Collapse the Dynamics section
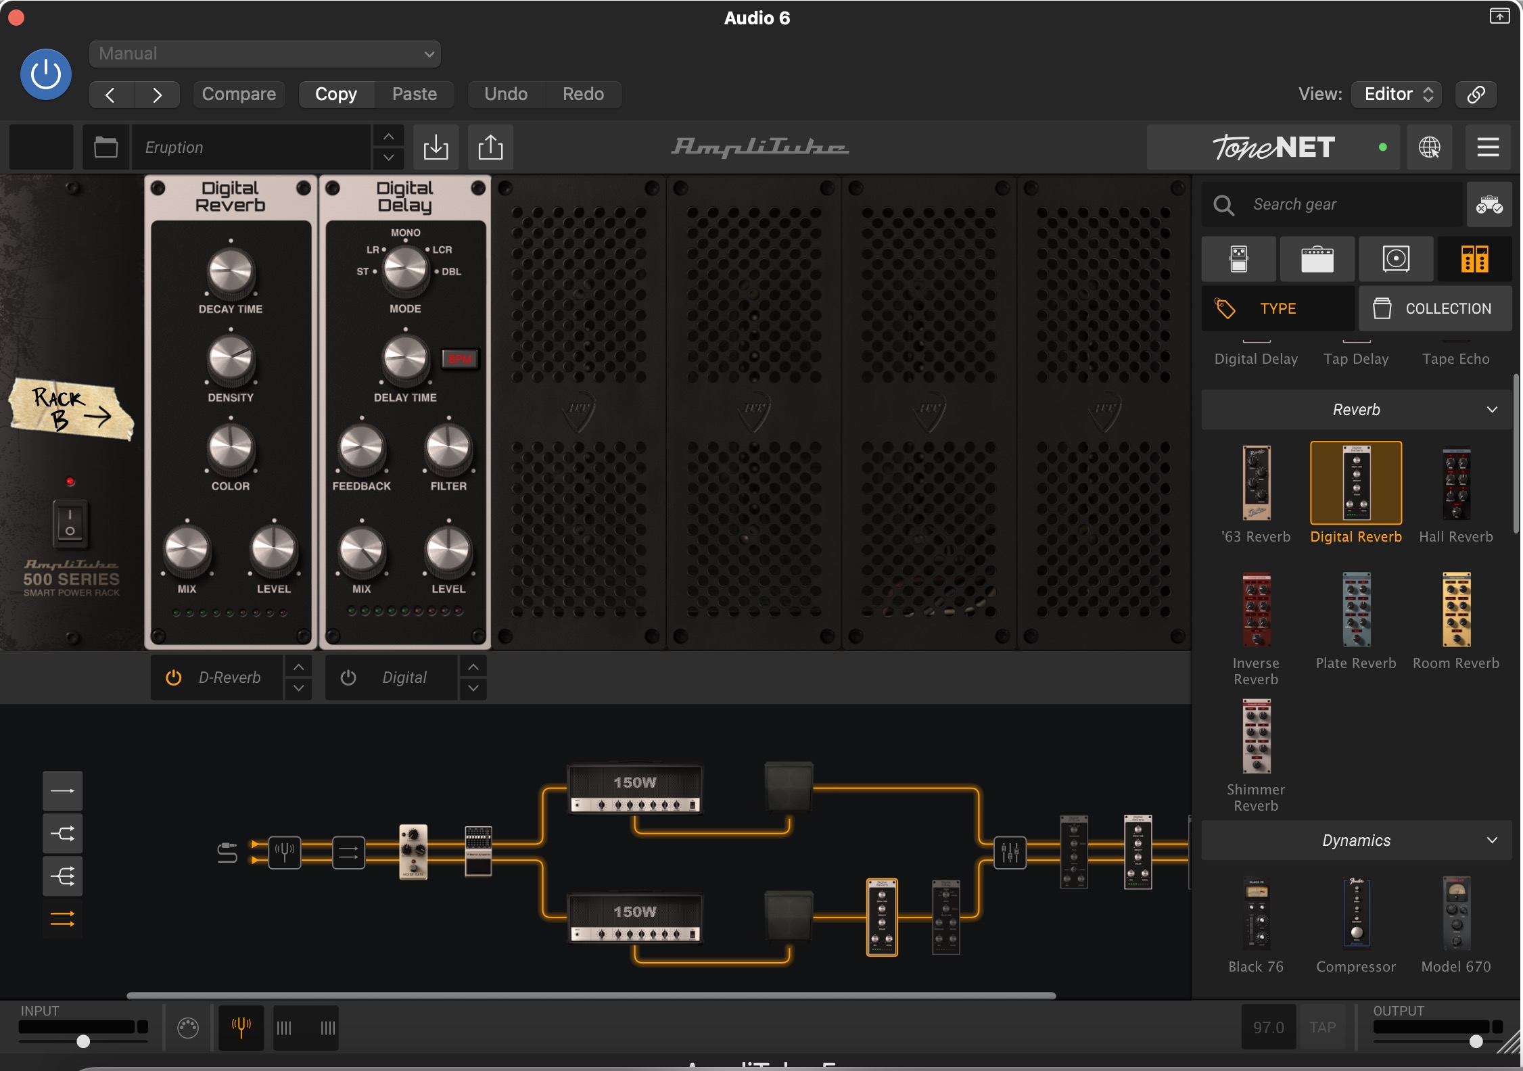The image size is (1523, 1071). (1357, 840)
